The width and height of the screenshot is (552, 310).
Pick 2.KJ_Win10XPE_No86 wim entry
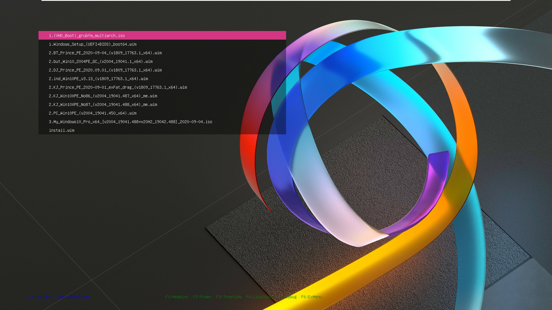[162, 96]
